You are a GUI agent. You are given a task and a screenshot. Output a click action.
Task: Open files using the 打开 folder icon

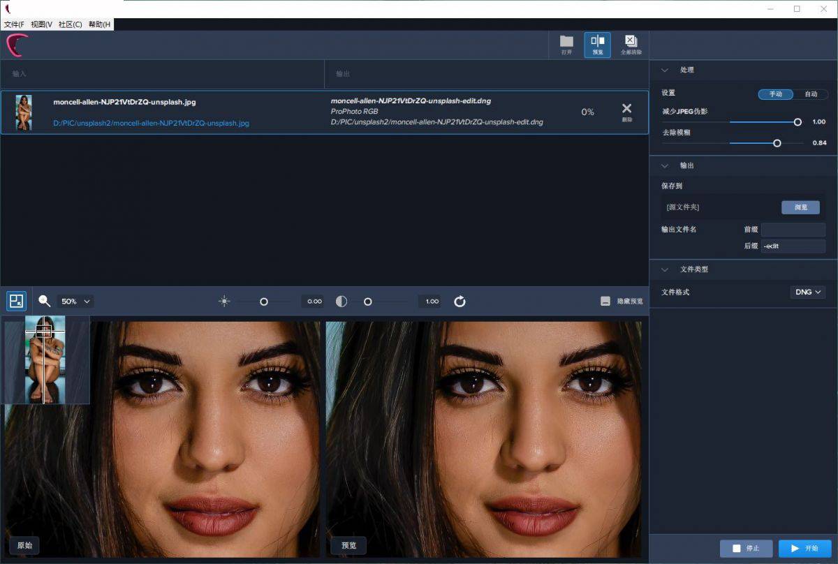566,45
